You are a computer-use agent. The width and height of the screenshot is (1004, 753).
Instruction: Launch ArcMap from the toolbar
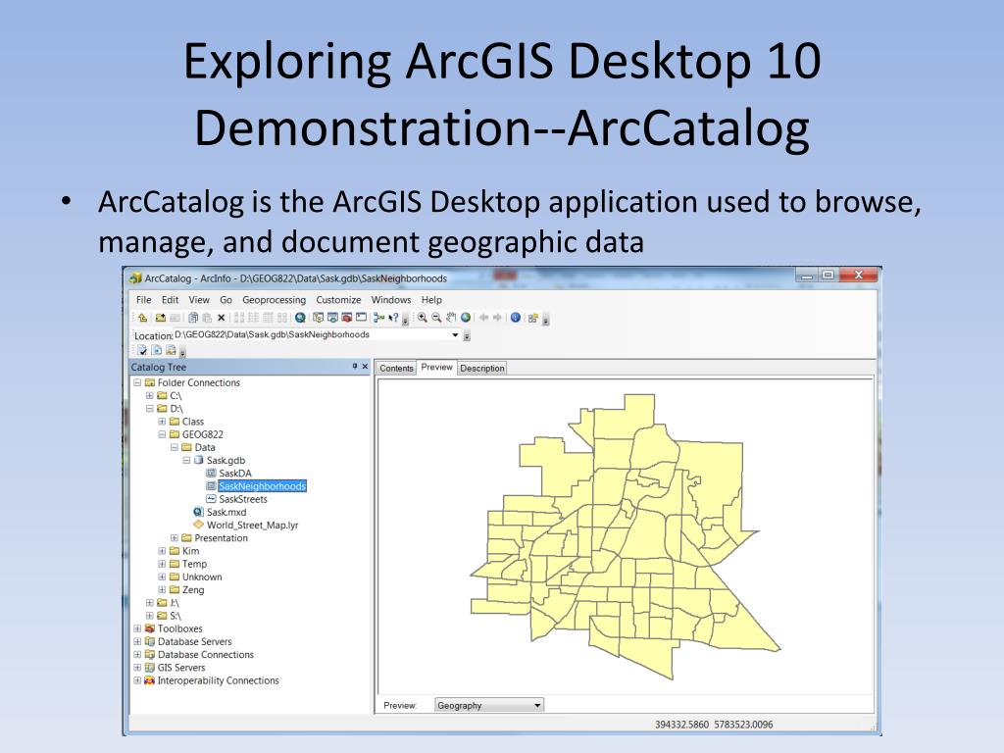tap(300, 318)
